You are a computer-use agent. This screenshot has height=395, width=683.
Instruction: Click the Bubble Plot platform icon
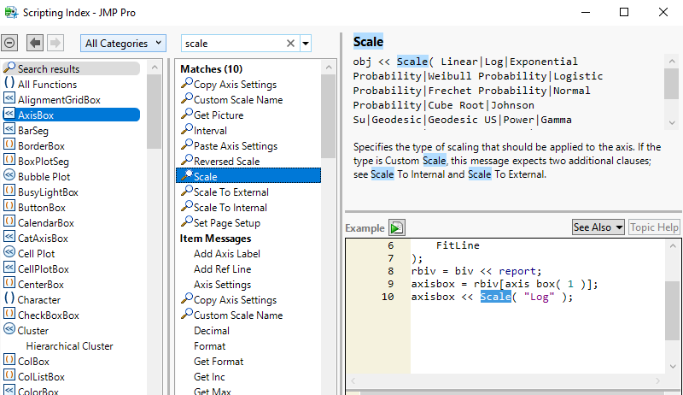pyautogui.click(x=9, y=176)
